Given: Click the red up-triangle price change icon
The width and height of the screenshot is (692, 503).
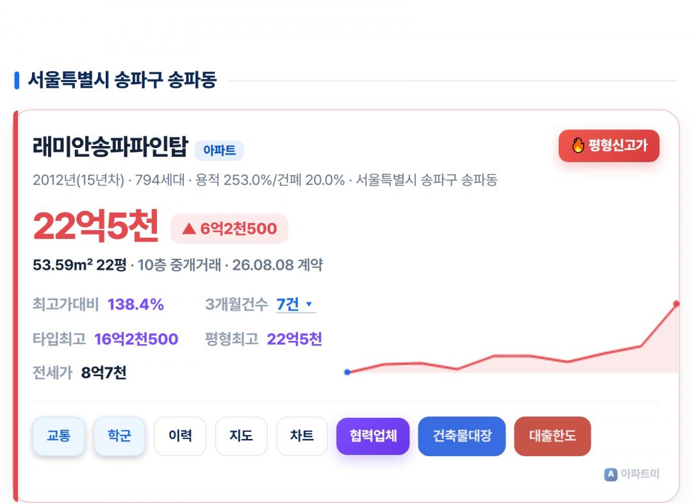Looking at the screenshot, I should 189,229.
